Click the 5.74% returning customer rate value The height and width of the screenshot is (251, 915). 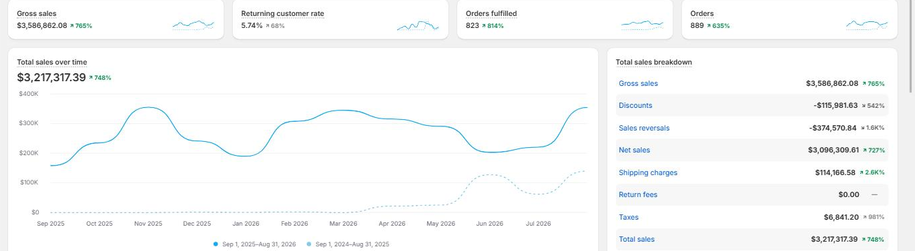[252, 26]
